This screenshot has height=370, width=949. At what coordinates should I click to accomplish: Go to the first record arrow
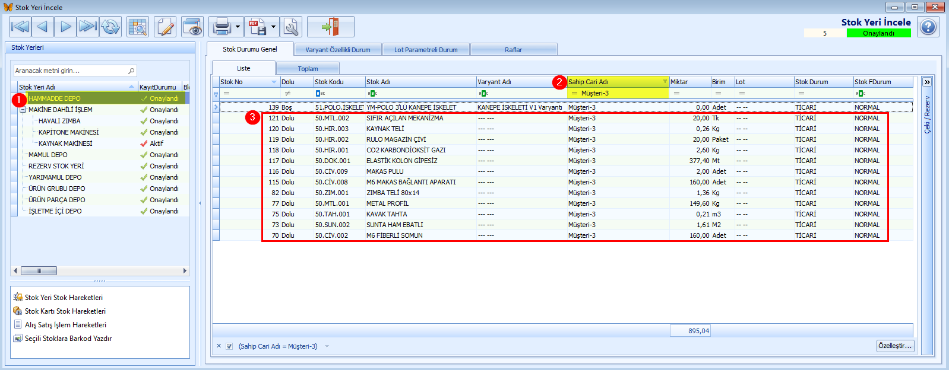tap(20, 27)
